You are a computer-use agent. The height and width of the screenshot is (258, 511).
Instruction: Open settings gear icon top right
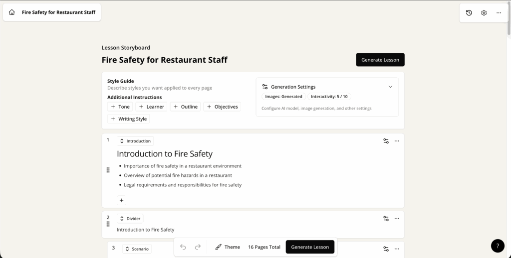[484, 13]
